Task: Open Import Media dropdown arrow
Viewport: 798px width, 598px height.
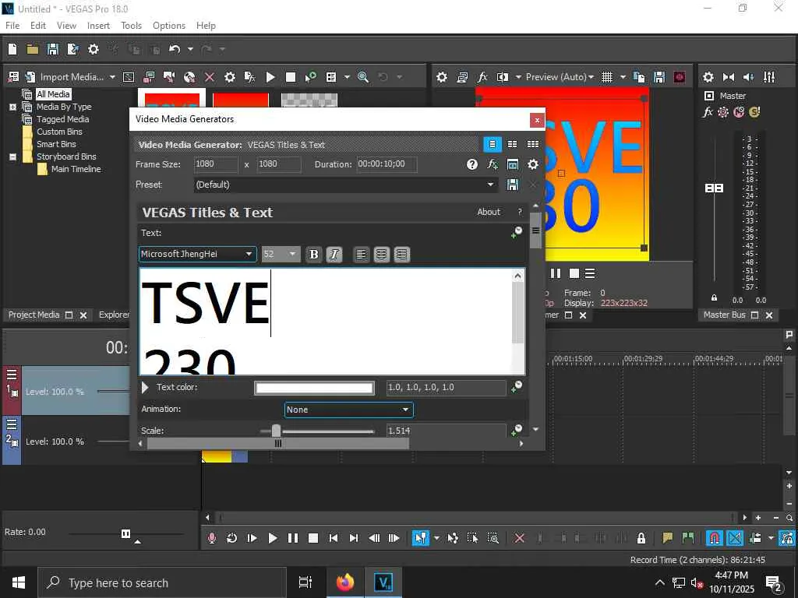Action: (112, 77)
